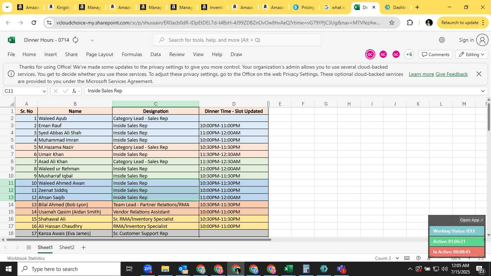Open Calculator from the taskbar
The image size is (491, 276).
306,269
